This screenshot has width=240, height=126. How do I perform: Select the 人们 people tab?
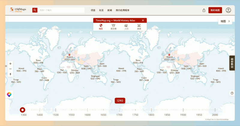pos(126,27)
